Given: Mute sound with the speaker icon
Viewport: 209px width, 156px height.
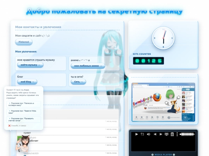Looking at the screenshot, I should coord(149,134).
